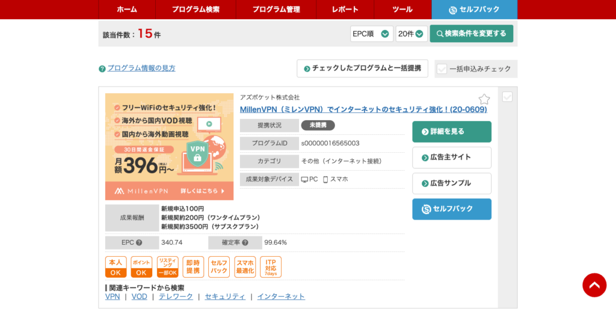Image resolution: width=616 pixels, height=311 pixels.
Task: Open プログラム情報の見方 help link
Action: click(x=141, y=68)
